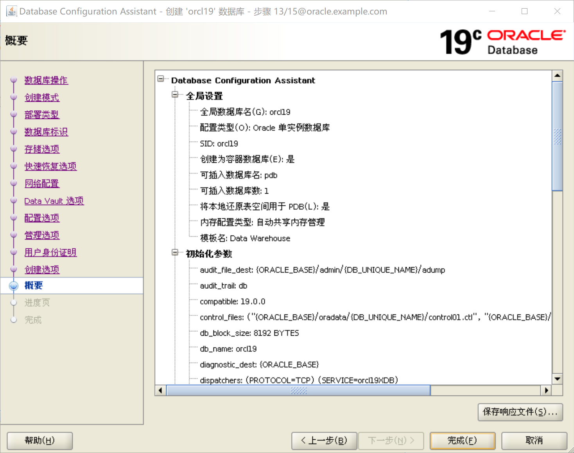The image size is (574, 453).
Task: Jump to 配置选项 step
Action: (42, 218)
